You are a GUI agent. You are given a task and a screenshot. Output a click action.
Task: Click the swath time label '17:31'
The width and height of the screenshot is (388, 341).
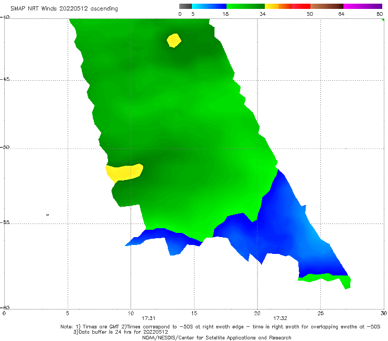pos(148,318)
